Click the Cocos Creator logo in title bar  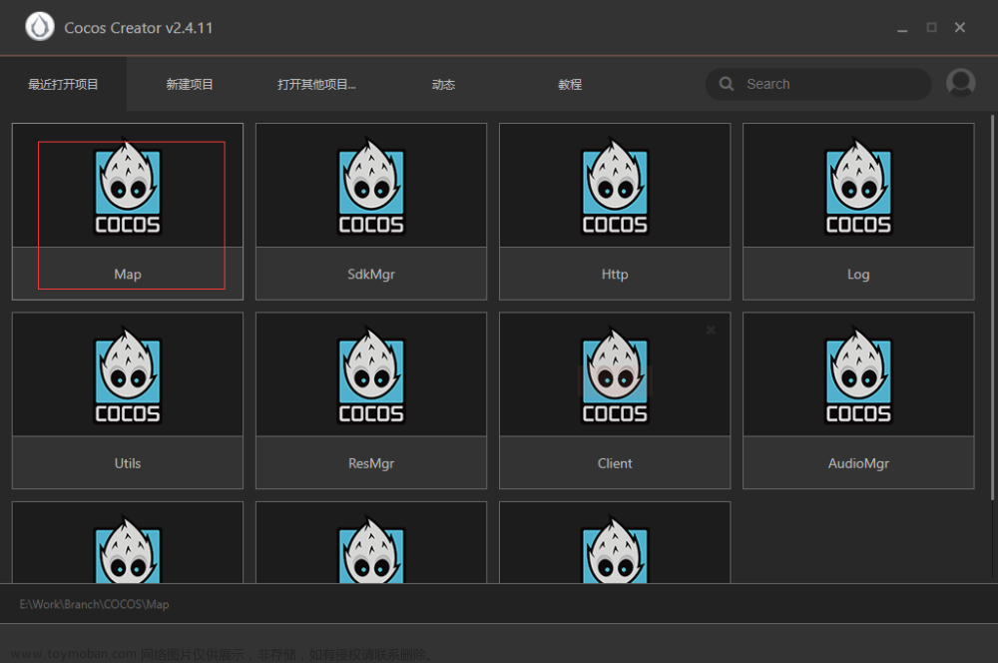pyautogui.click(x=40, y=27)
